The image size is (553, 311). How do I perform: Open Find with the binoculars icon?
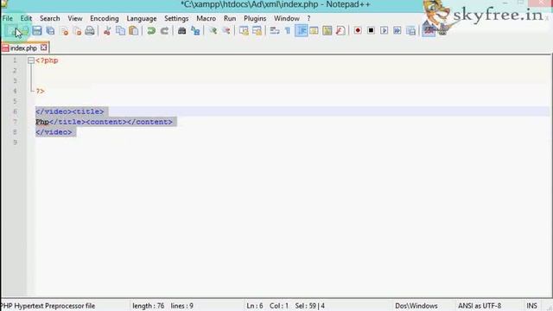[182, 31]
